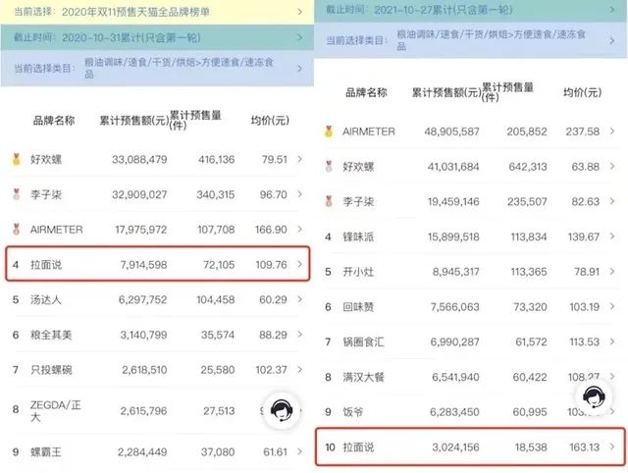Viewport: 628px width, 473px height.
Task: Sort by 累计预售额(元) header in right table
Action: tap(446, 92)
